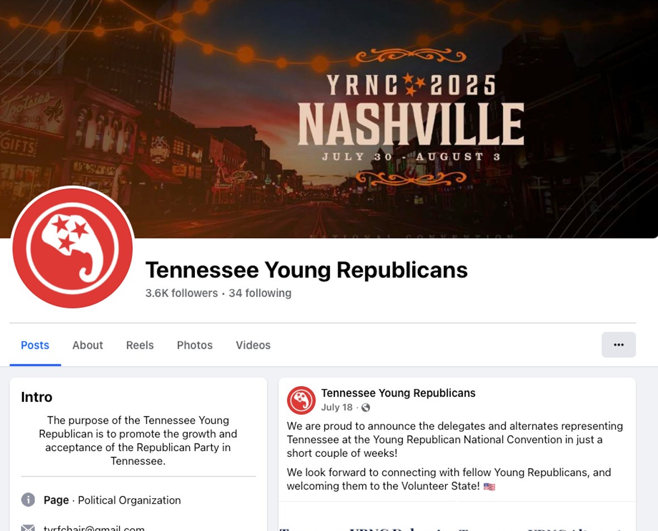Open the Tennessee Young Republicans profile picture

pyautogui.click(x=73, y=247)
